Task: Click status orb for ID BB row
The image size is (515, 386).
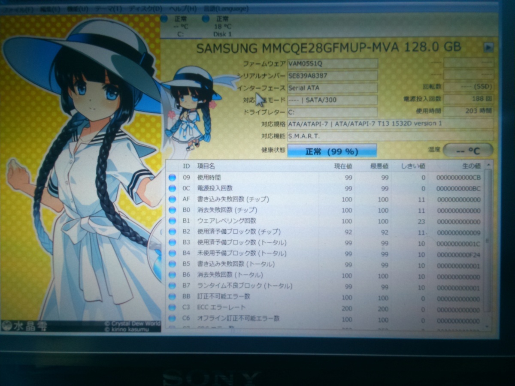Action: [173, 296]
